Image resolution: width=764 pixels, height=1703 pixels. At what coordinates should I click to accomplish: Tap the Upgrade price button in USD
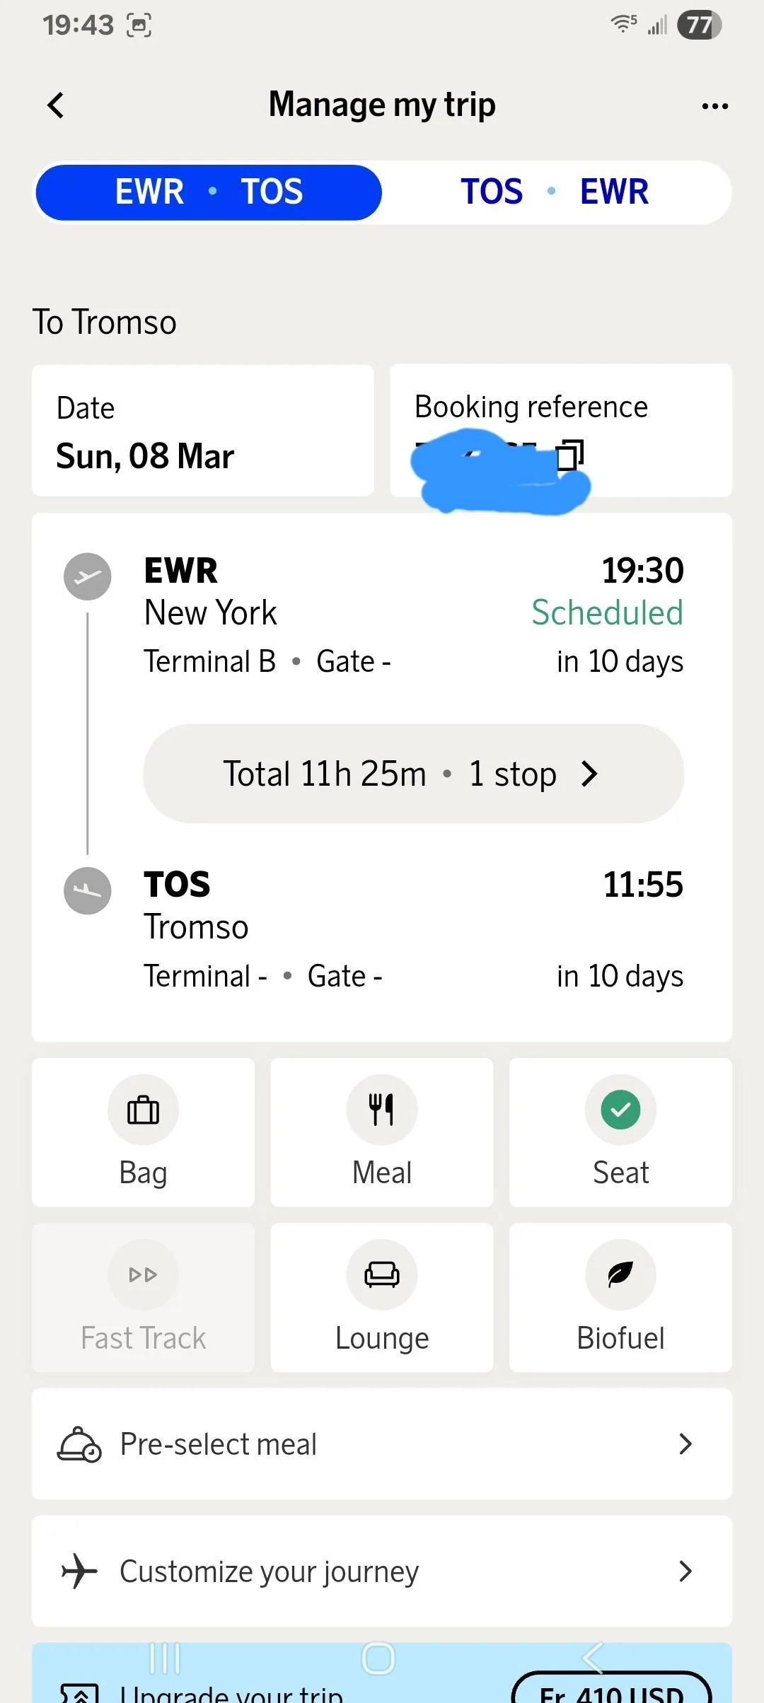(611, 1690)
